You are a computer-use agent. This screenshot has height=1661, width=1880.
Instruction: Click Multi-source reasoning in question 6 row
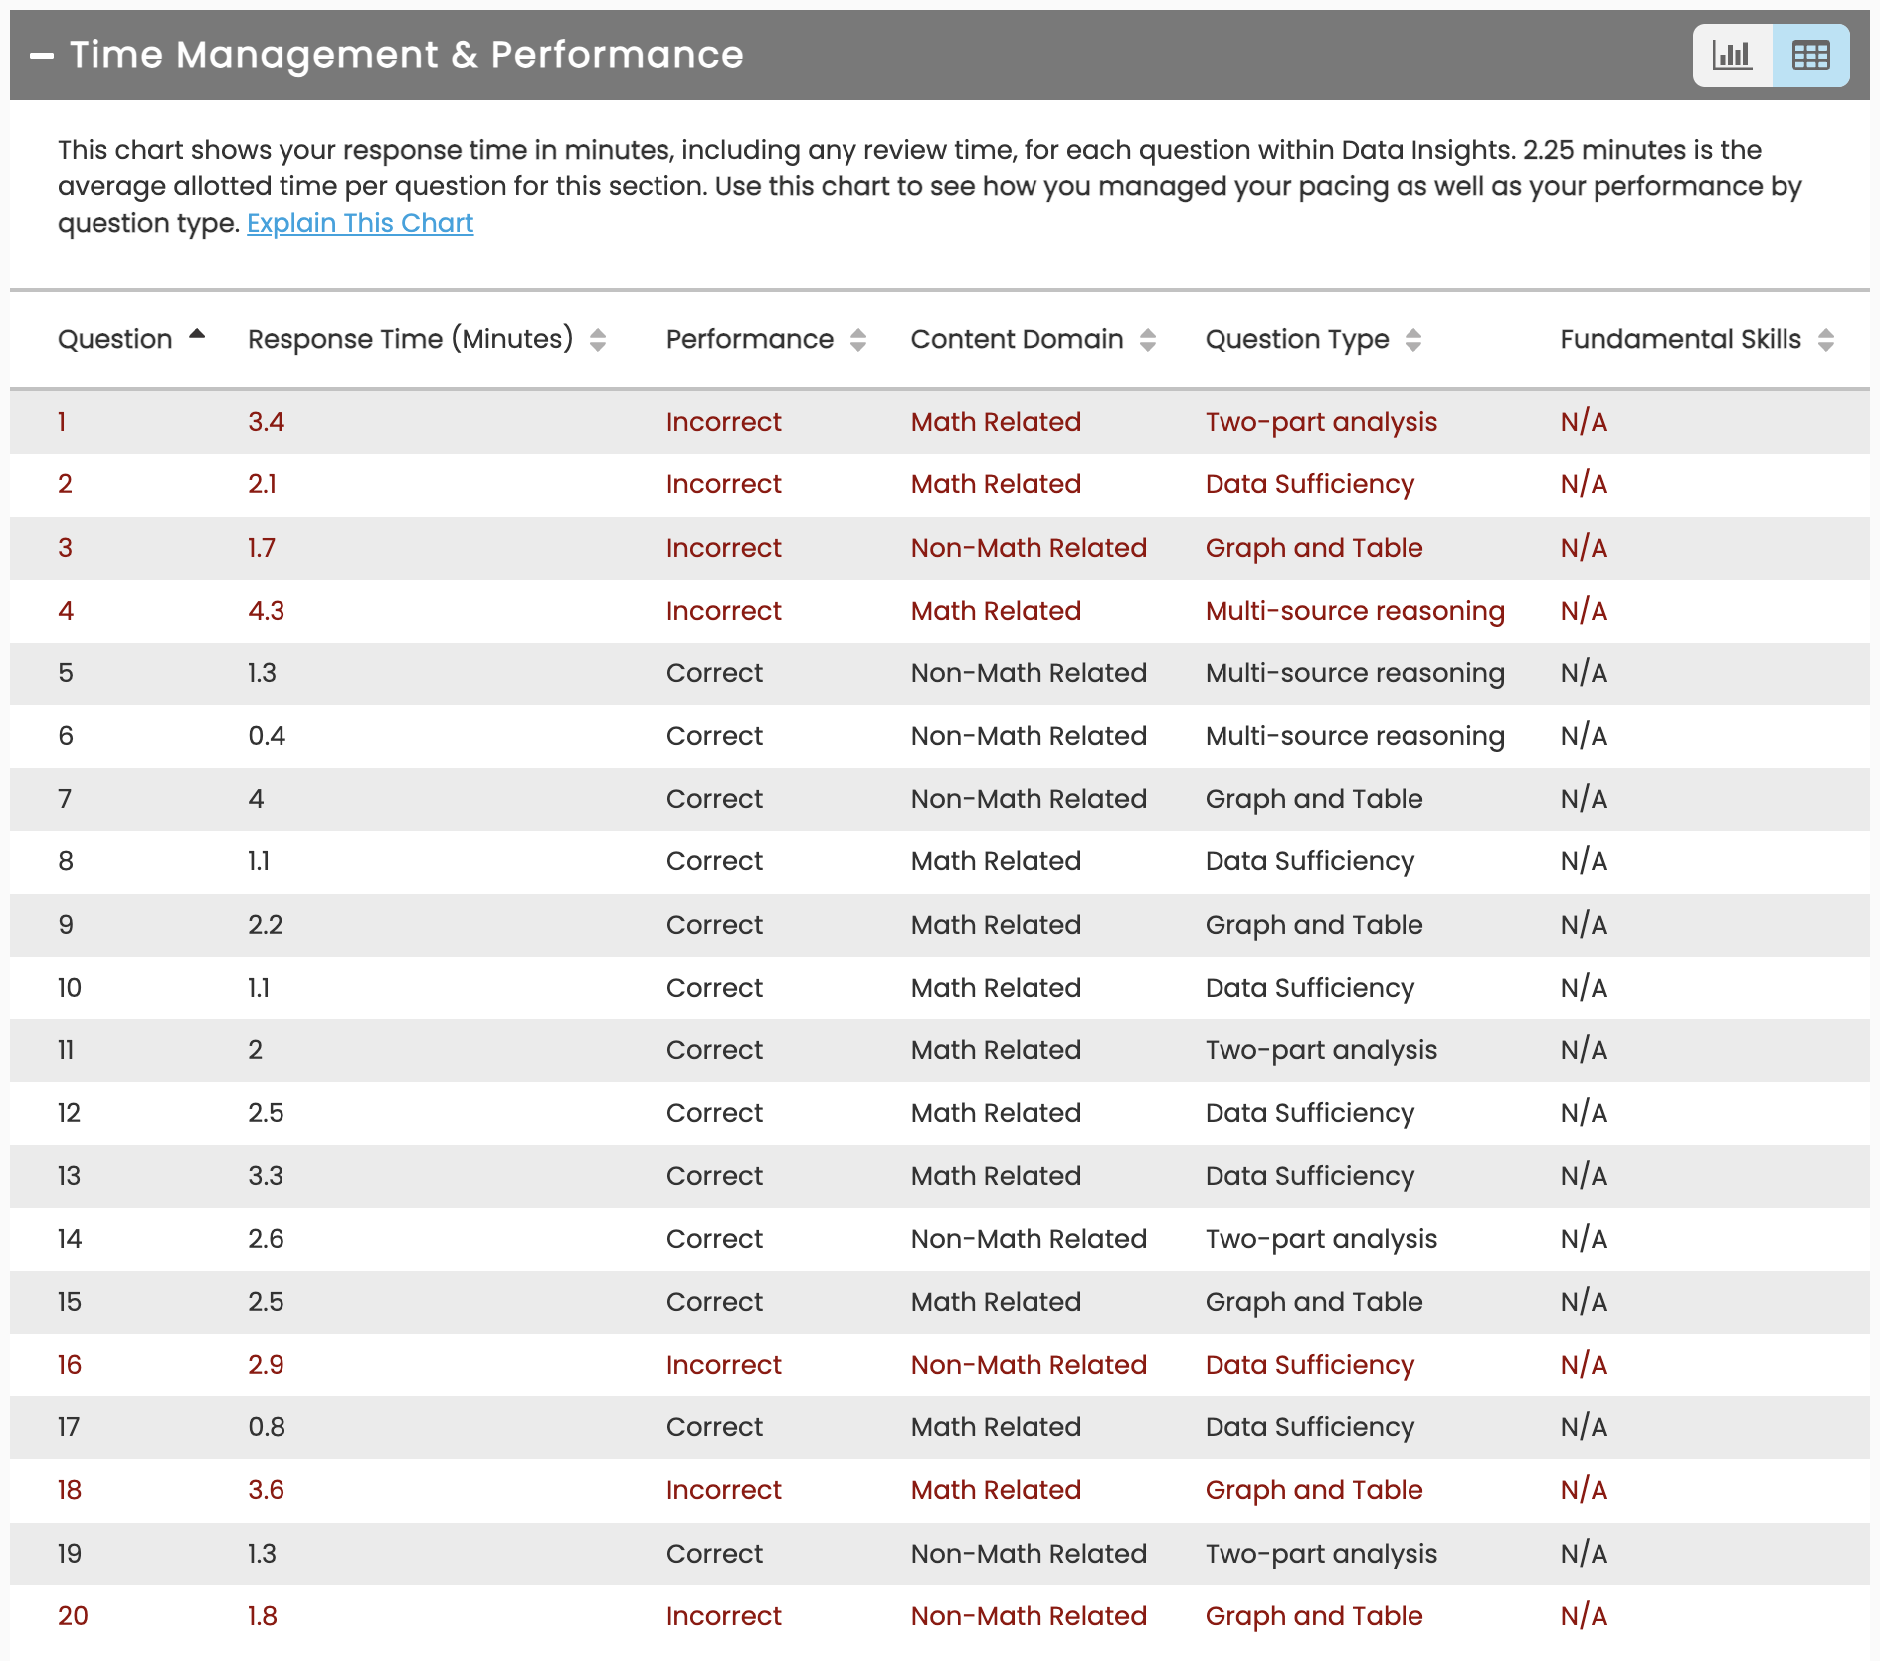1355,736
